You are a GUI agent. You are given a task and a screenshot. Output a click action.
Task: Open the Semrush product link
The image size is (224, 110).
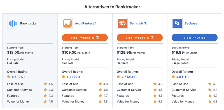pyautogui.click(x=136, y=24)
